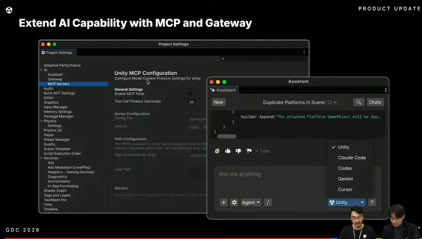
Task: Collapse the Physics tree section
Action: pos(41,121)
